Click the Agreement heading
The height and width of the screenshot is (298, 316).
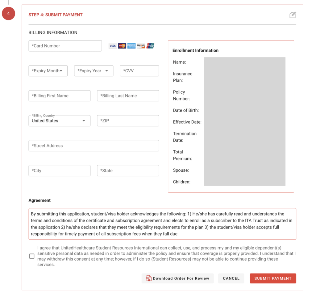click(39, 200)
